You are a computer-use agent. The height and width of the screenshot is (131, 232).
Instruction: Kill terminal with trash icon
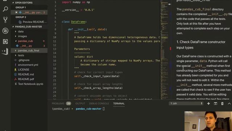pos(222,103)
